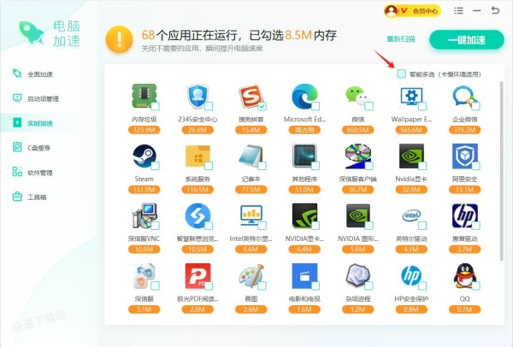The width and height of the screenshot is (513, 347).
Task: Click the 系统服务 folder icon
Action: point(198,156)
